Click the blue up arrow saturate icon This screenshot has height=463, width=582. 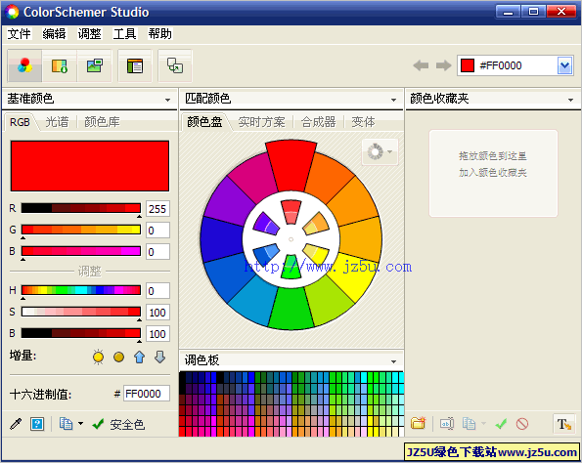tap(140, 357)
